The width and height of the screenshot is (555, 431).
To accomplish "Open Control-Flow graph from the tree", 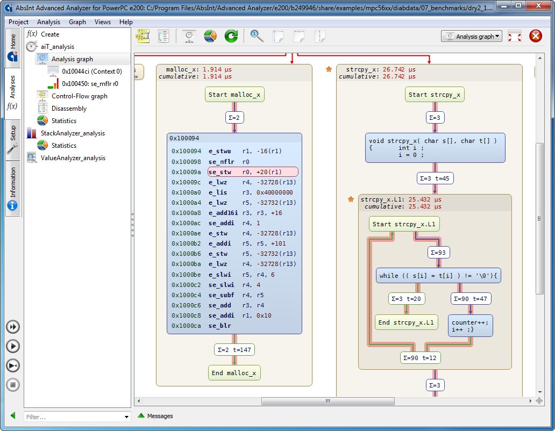I will pyautogui.click(x=79, y=96).
